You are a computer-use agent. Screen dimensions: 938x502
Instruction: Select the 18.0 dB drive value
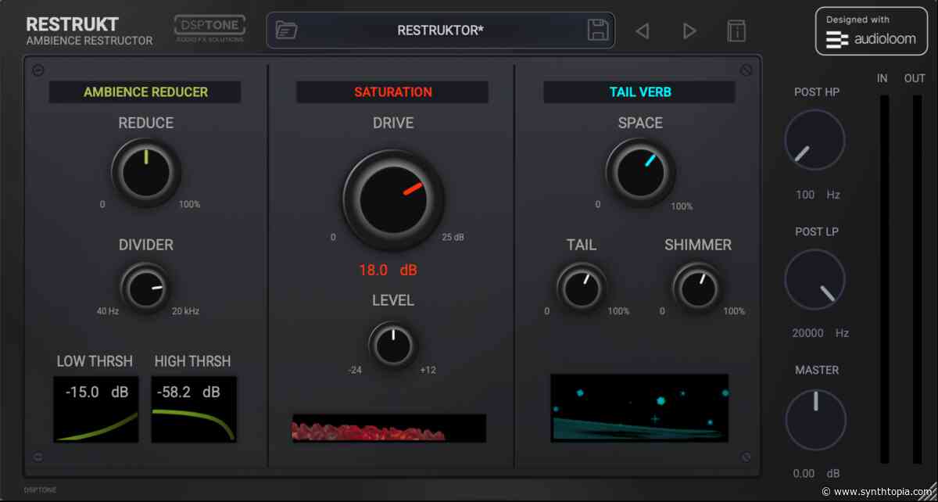click(x=388, y=270)
